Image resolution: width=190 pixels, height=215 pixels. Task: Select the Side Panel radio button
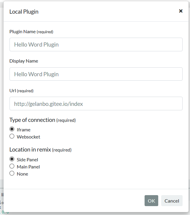pyautogui.click(x=12, y=159)
